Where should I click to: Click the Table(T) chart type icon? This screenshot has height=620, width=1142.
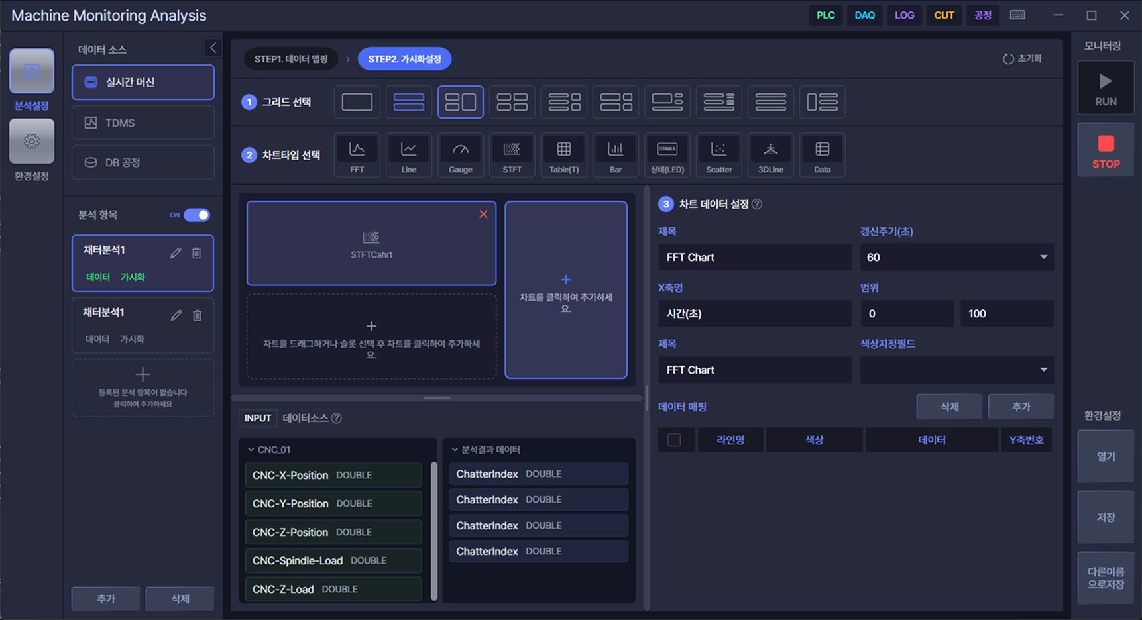coord(563,154)
